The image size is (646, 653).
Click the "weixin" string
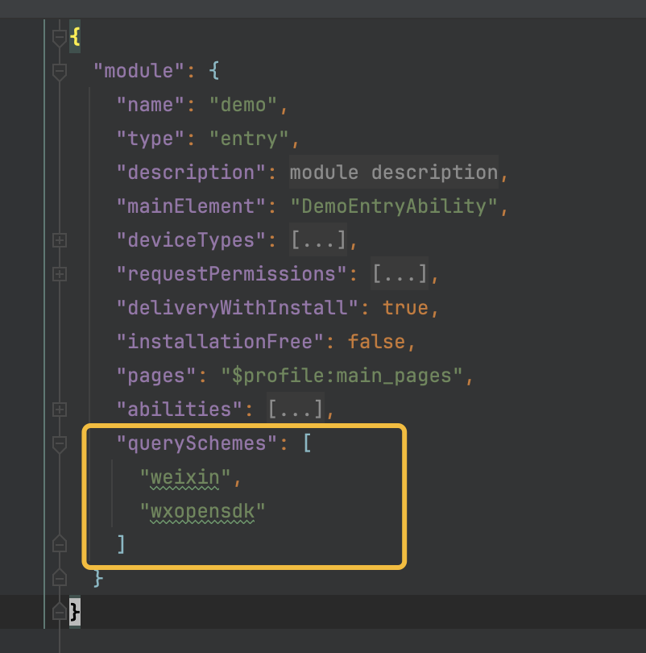coord(184,477)
